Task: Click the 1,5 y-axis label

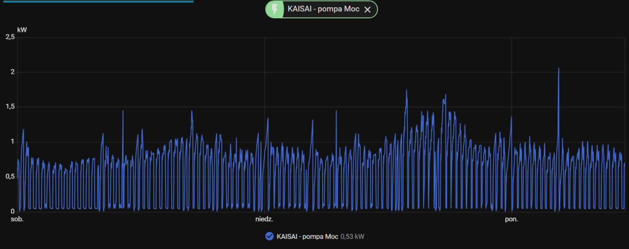Action: click(9, 107)
